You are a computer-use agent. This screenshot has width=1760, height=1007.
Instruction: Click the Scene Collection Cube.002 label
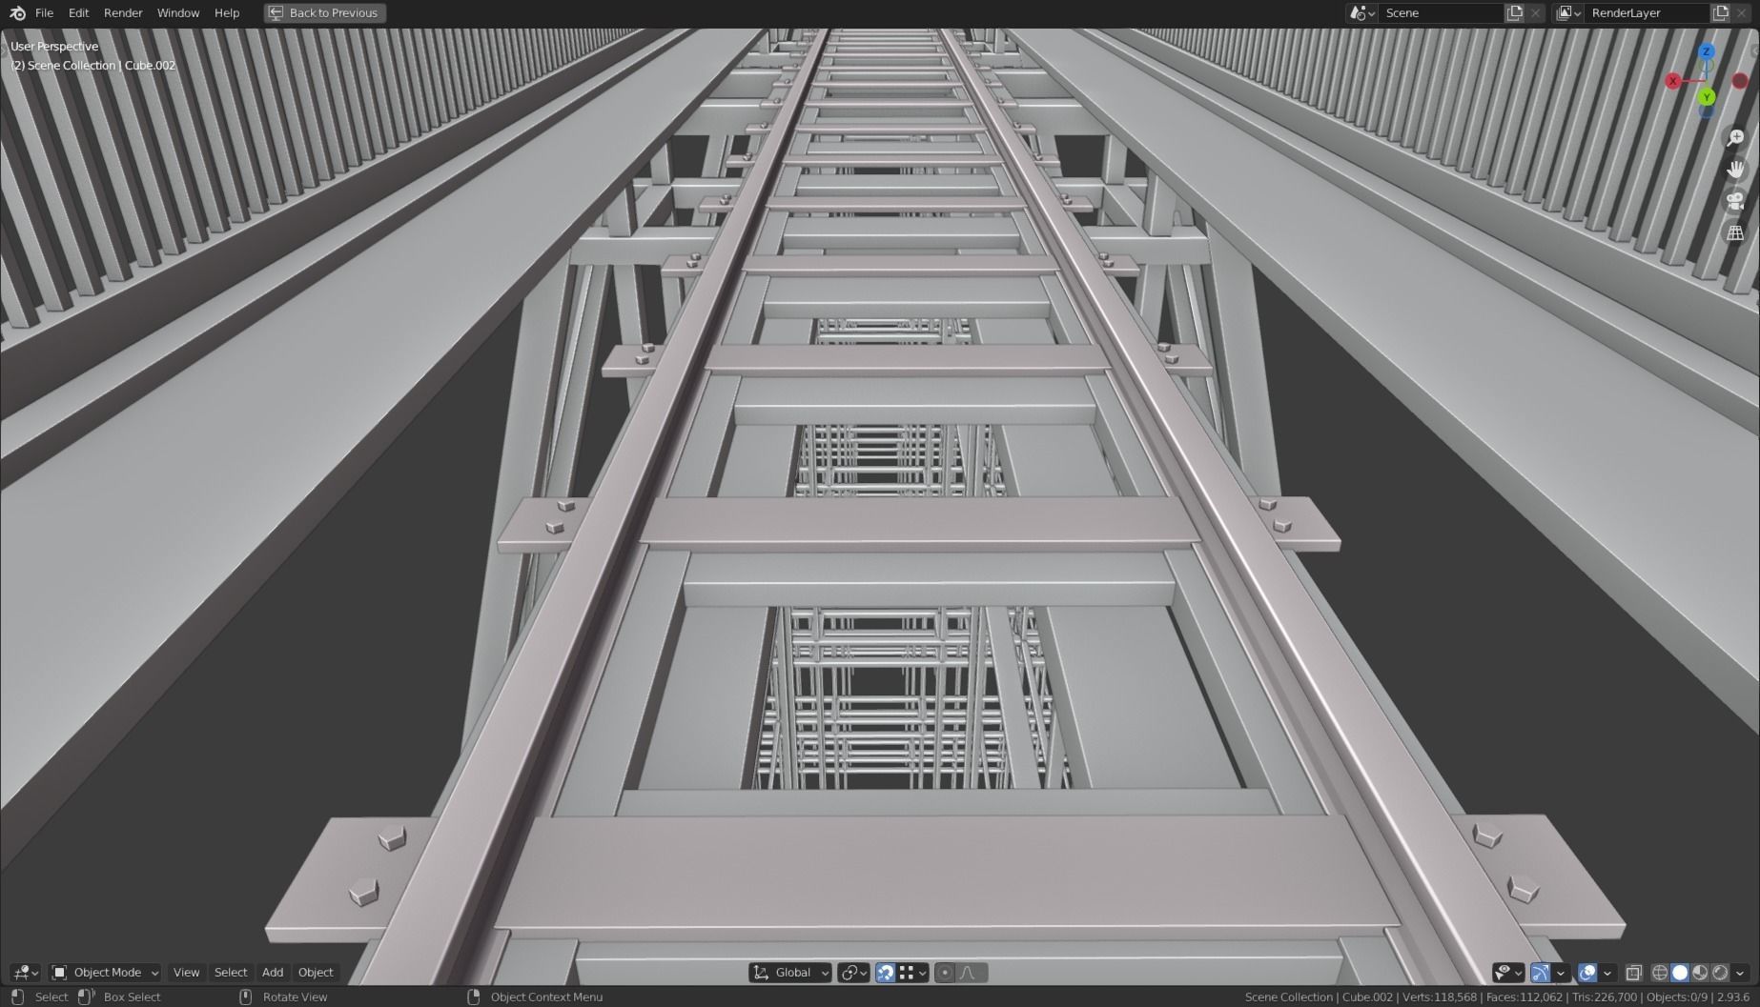93,65
